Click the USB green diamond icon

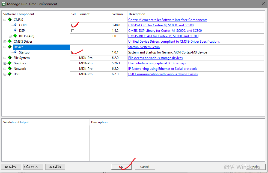[10, 74]
